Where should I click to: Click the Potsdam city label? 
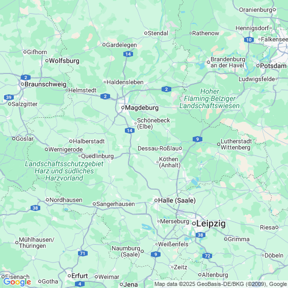pyautogui.click(x=273, y=66)
